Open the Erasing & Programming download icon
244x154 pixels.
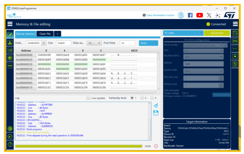10,43
